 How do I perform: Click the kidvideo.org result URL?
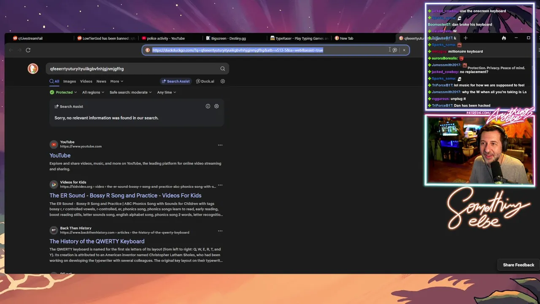pos(138,187)
